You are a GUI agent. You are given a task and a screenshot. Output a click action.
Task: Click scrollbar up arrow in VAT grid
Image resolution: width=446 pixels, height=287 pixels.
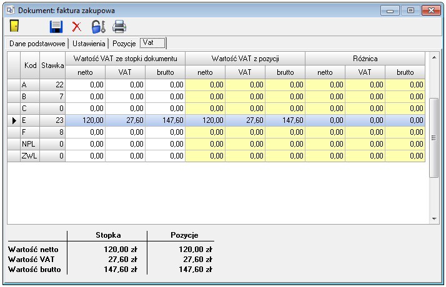click(434, 57)
